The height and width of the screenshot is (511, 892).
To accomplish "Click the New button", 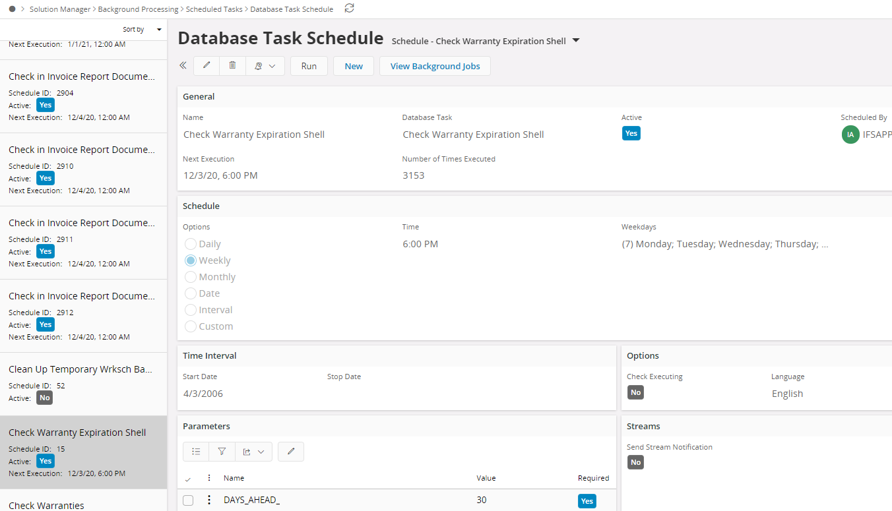I will pyautogui.click(x=354, y=66).
